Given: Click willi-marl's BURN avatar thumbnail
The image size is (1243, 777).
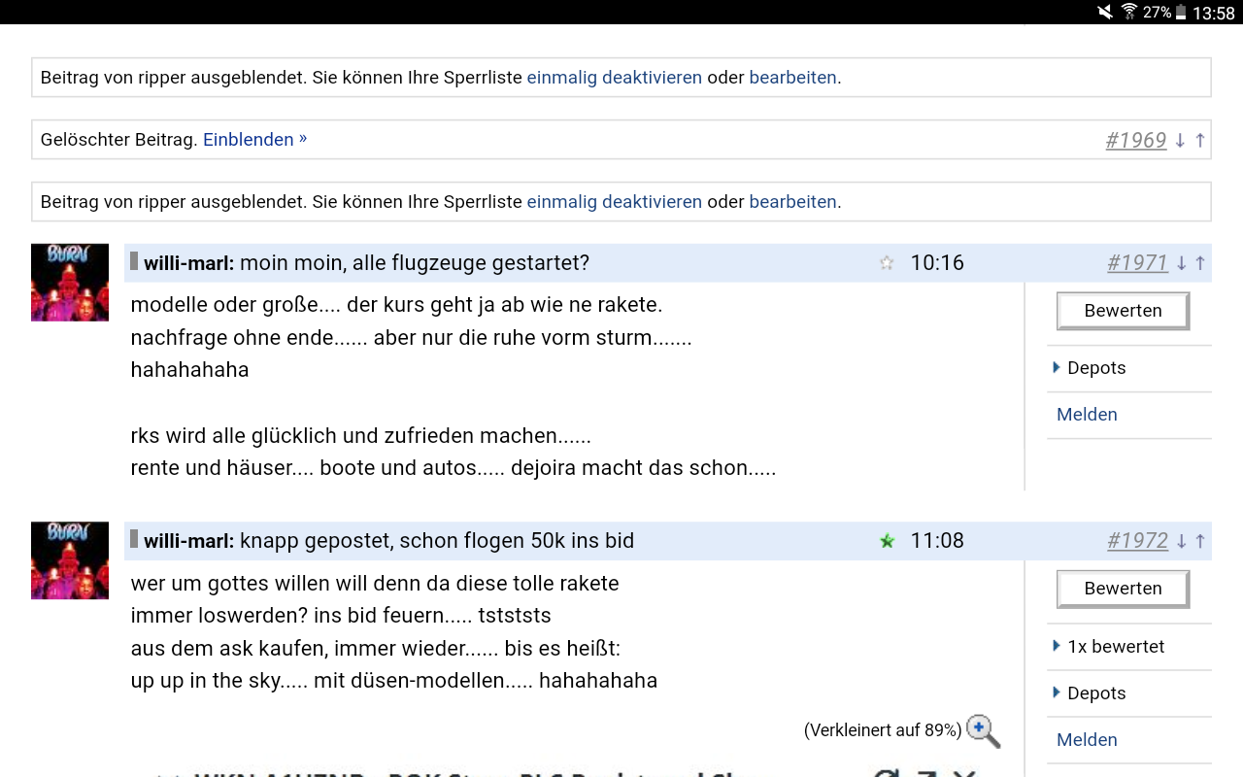Looking at the screenshot, I should pos(69,282).
